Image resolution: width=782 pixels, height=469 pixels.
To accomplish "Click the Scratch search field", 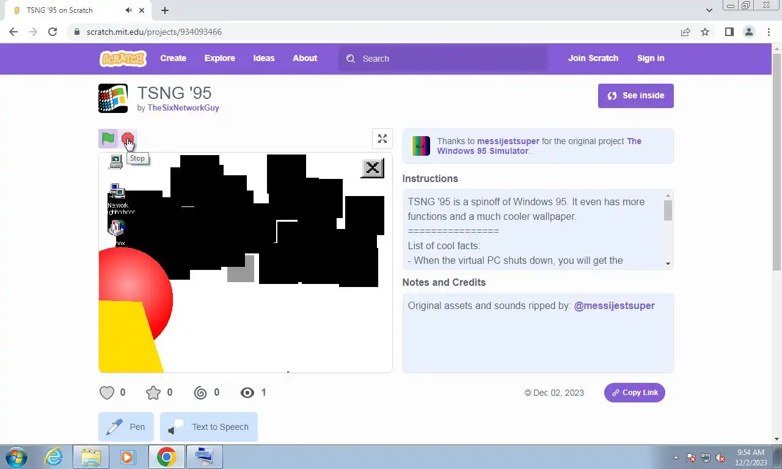I will [x=443, y=59].
